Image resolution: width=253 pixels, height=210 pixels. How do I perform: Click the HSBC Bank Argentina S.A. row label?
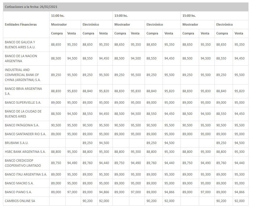(25, 152)
